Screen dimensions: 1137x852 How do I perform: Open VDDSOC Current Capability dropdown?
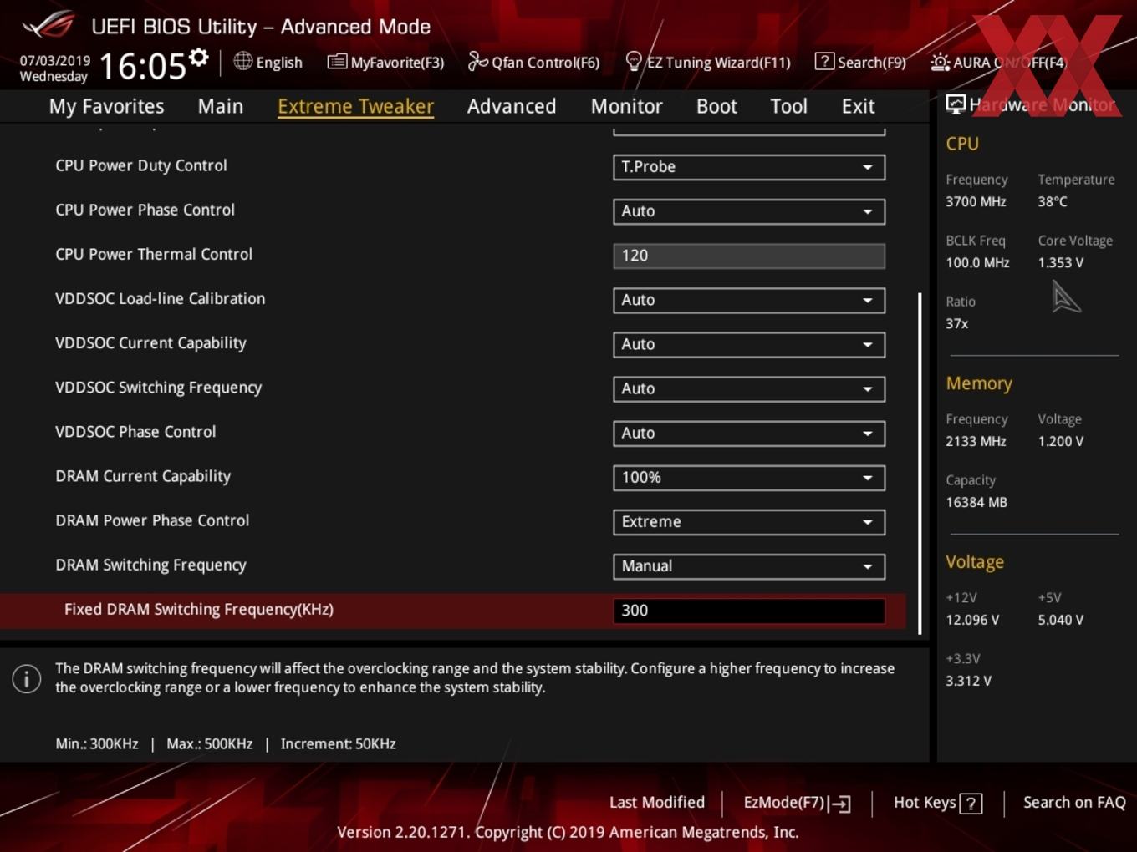pos(749,344)
